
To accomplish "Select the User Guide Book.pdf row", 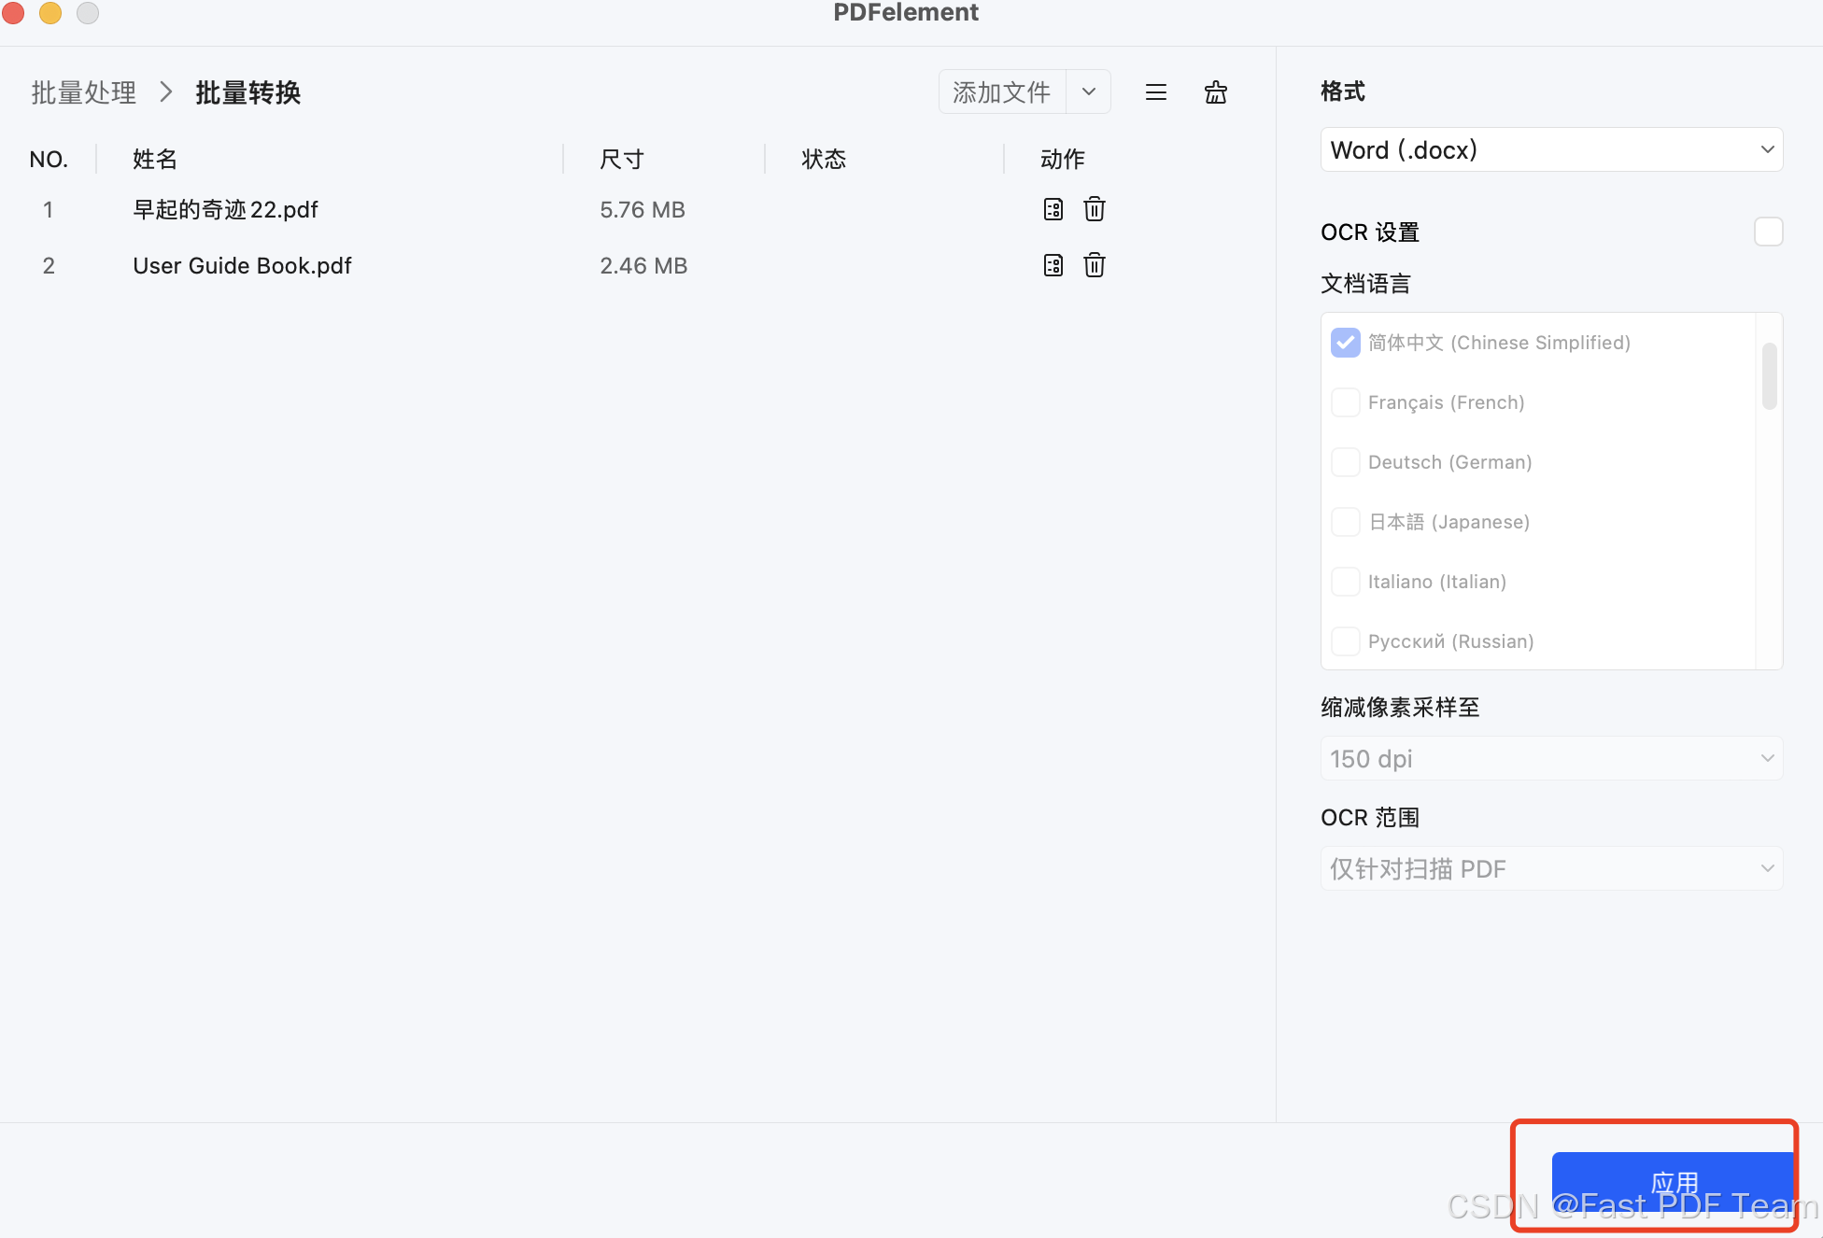I will (x=243, y=266).
